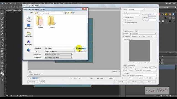Toggle Преобразовать в sRGB checkbox
This screenshot has height=99, width=177.
click(124, 31)
